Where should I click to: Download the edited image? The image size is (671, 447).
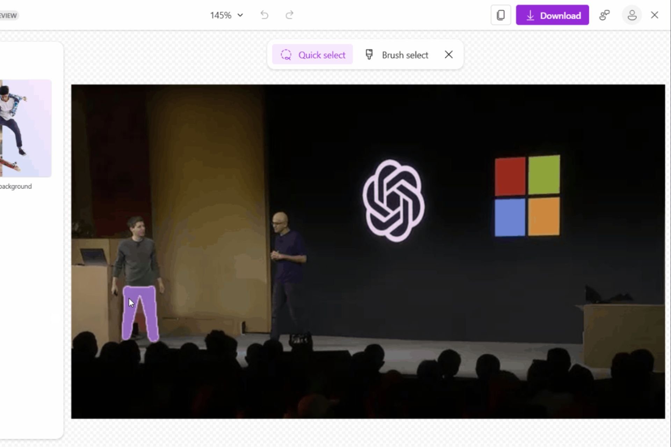pyautogui.click(x=552, y=15)
